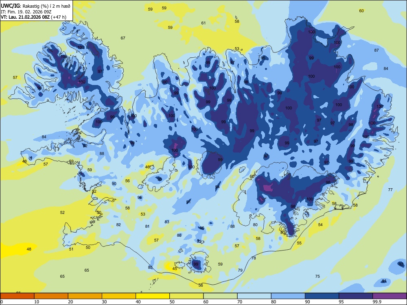Click the legend tick label '10'
Screen dimensions: 407x305
[x=37, y=302]
